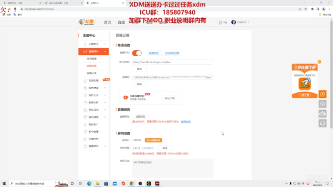The image size is (333, 187).
Task: Switch to the second browser tab
Action: pos(64,3)
